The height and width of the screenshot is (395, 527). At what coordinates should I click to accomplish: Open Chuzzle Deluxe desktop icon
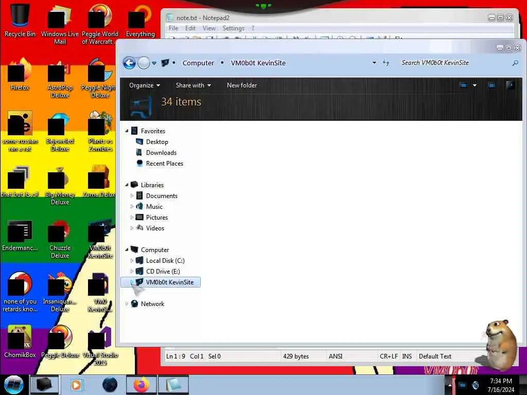point(60,239)
